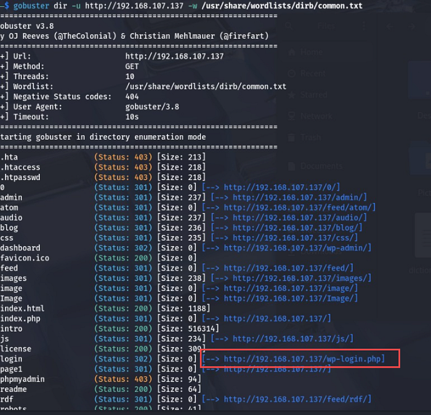Click Size 1188 on the index.html row
The width and height of the screenshot is (431, 415).
tap(183, 308)
